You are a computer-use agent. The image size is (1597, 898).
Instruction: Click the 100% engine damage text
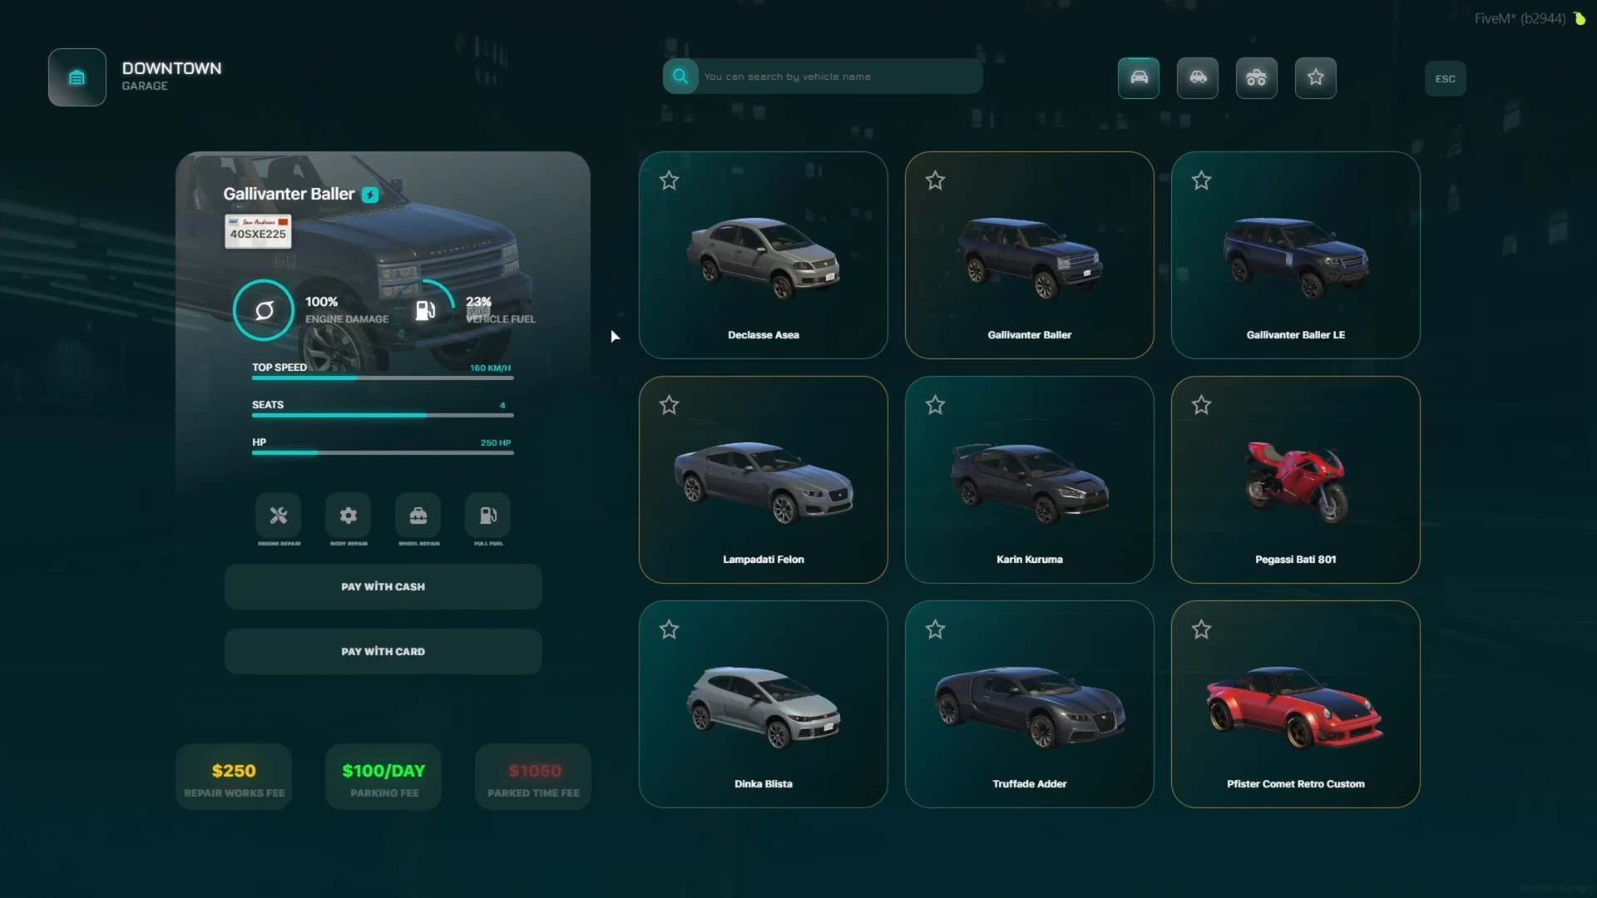321,302
